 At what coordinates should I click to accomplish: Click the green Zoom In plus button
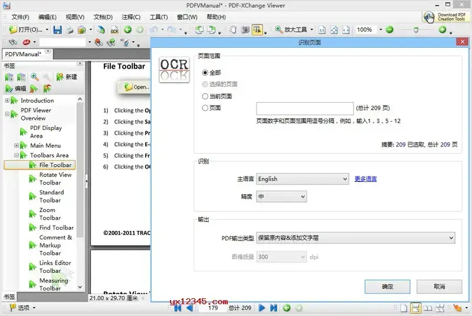pyautogui.click(x=442, y=30)
